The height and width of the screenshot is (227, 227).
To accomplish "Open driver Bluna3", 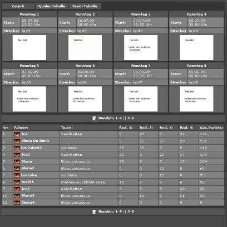I will click(x=28, y=196).
